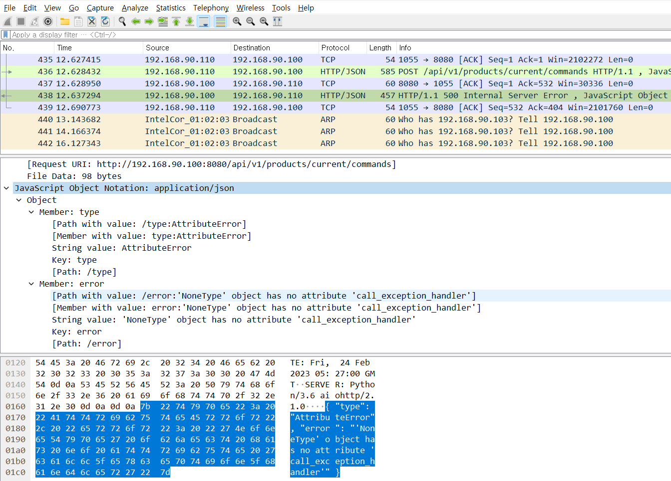Reset text to normal size
Viewport: 671px width, 481px height.
[264, 21]
